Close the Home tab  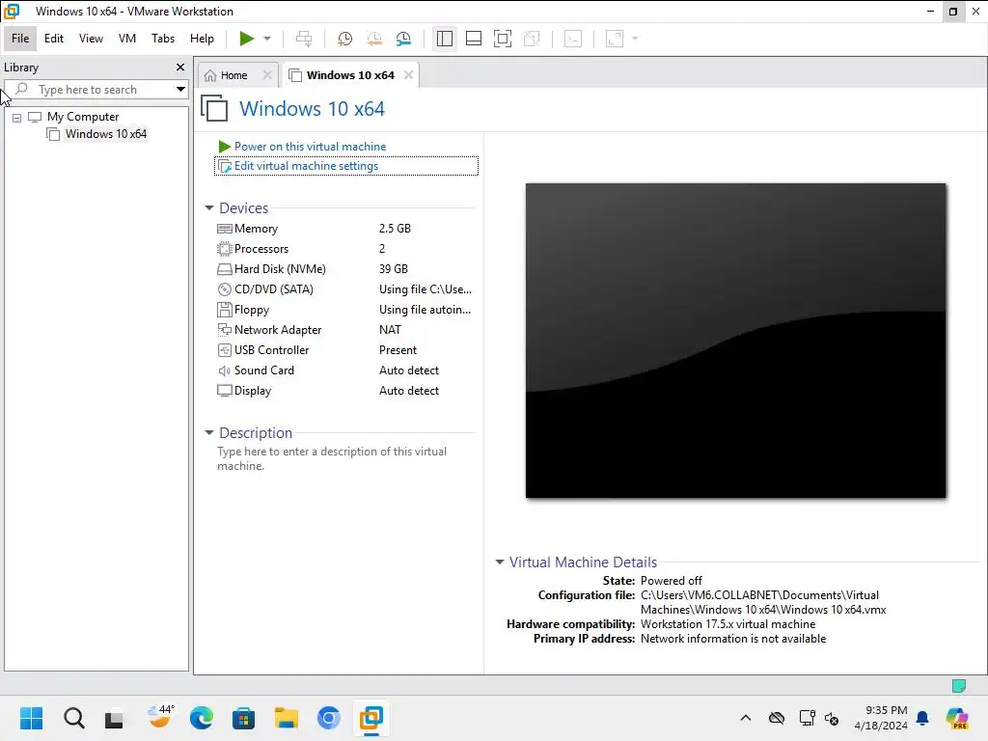[267, 75]
